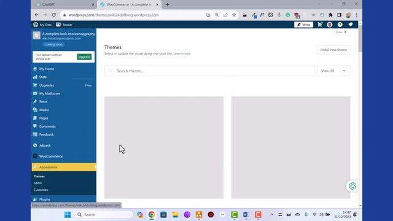Image resolution: width=393 pixels, height=221 pixels.
Task: Open the Reader from the top bar
Action: 64,25
